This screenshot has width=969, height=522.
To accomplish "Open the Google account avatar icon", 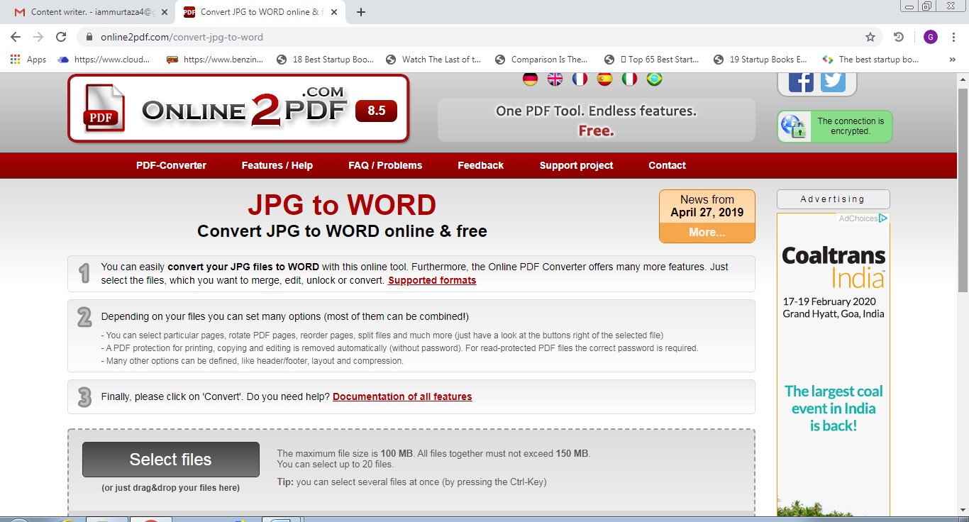I will (x=930, y=36).
